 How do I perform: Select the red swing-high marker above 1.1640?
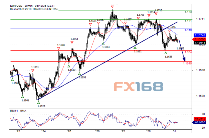(58, 49)
